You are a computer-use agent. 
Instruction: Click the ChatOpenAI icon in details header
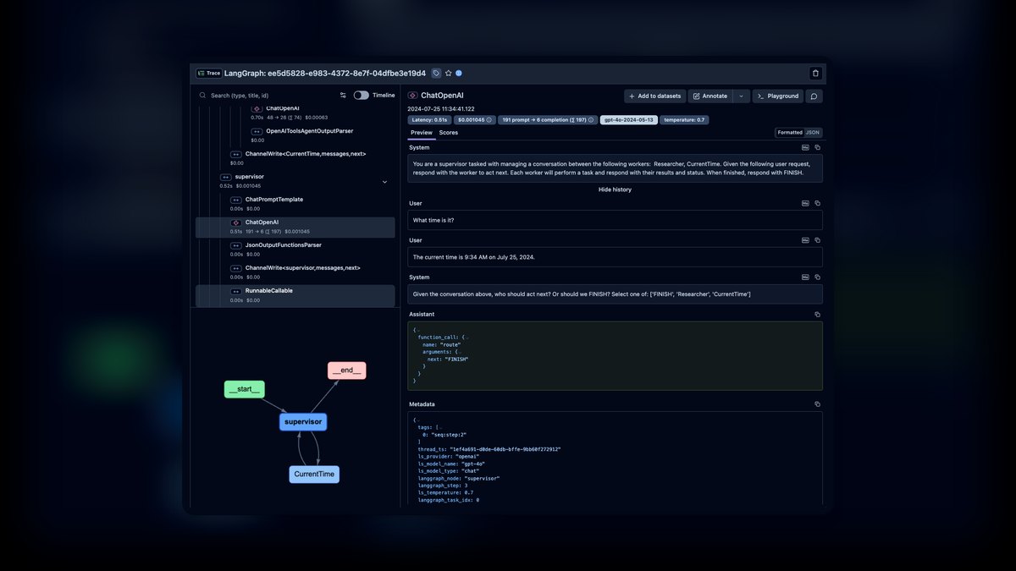(x=412, y=96)
